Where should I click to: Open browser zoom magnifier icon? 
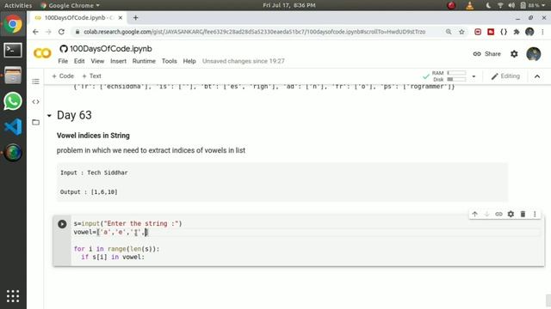(x=449, y=32)
